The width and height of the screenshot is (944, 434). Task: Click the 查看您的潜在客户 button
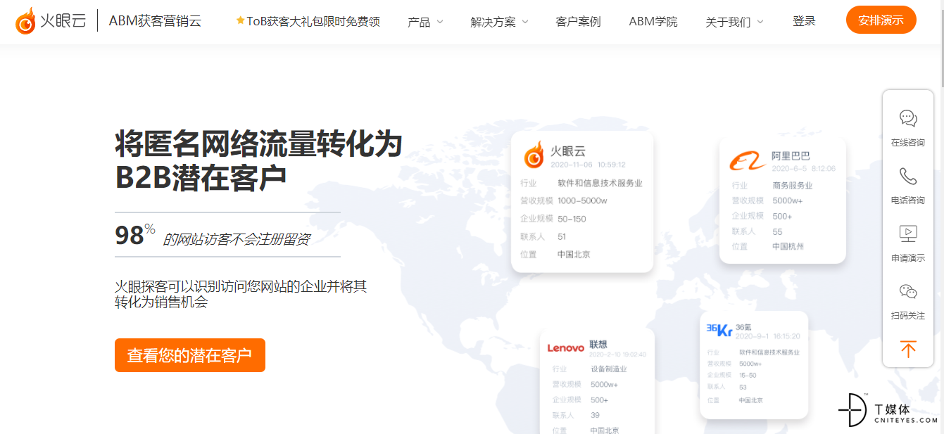[x=190, y=355]
